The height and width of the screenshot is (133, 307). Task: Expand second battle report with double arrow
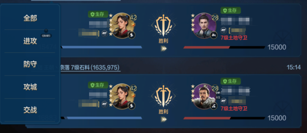164,119
